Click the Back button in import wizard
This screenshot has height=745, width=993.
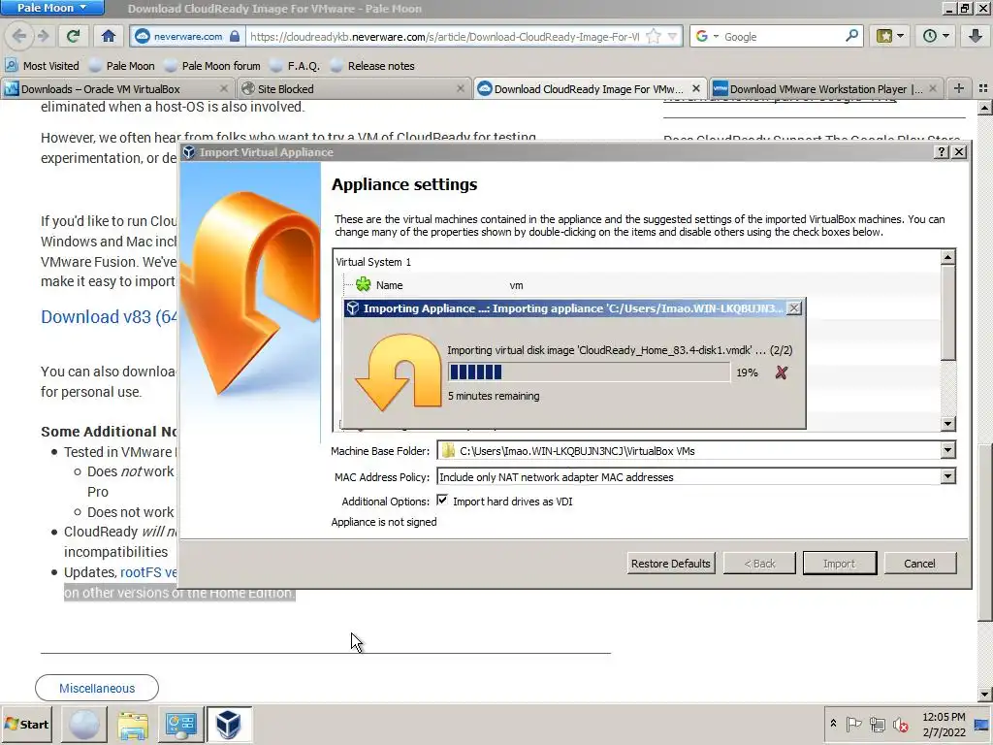[759, 564]
